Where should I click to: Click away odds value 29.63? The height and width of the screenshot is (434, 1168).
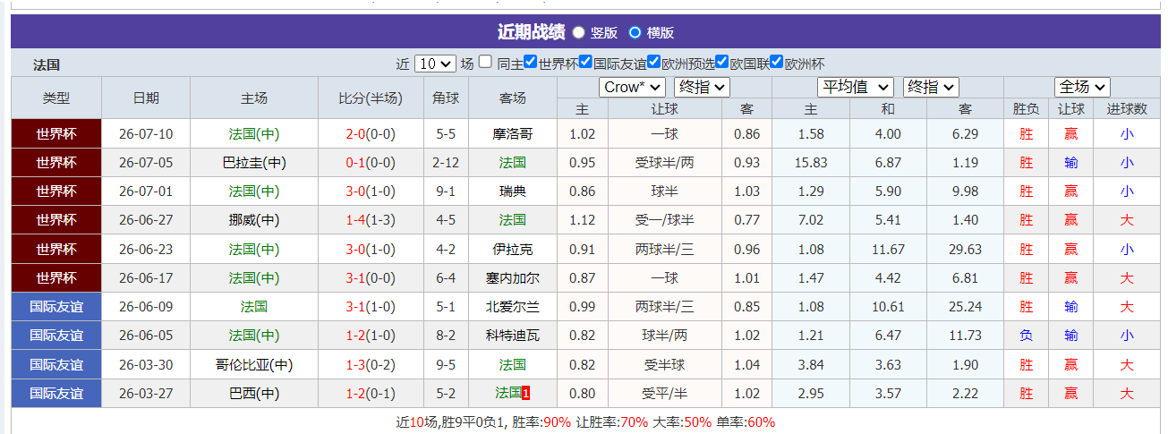tap(966, 249)
